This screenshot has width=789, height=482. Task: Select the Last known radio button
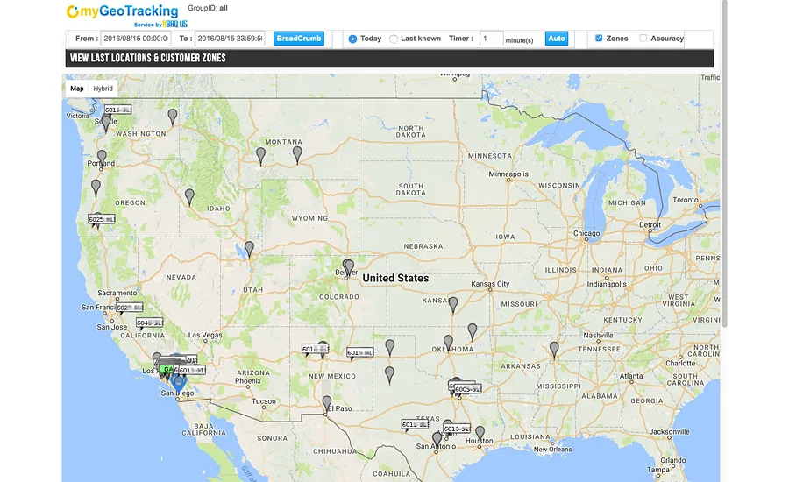tap(394, 39)
